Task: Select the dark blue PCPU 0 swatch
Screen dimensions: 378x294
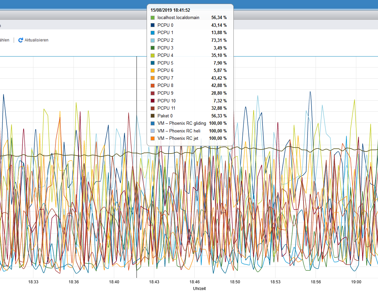Action: click(153, 25)
